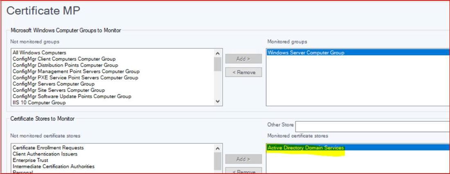This screenshot has height=174, width=450.
Task: Focus the Other Store input field
Action: [373, 127]
